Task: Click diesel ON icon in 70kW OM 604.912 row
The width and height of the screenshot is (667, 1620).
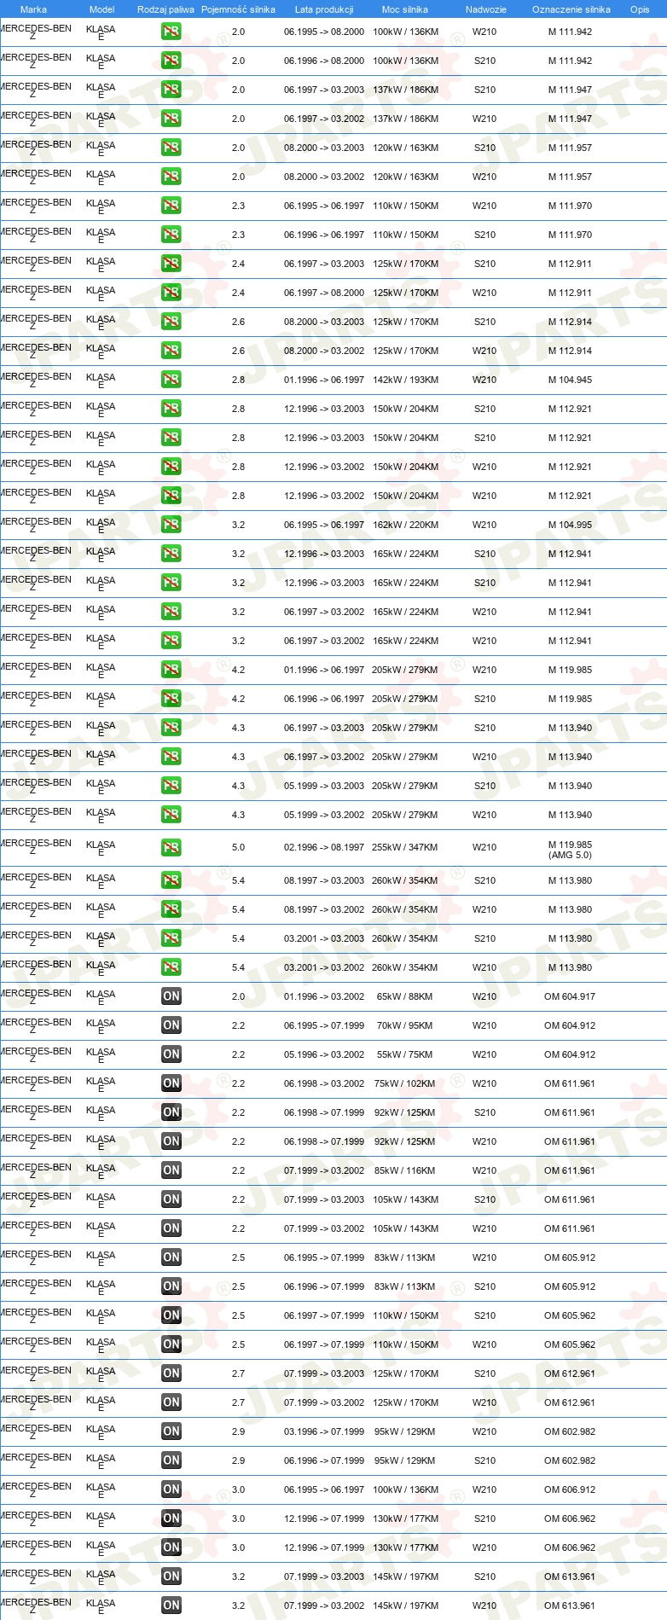Action: pyautogui.click(x=171, y=1025)
